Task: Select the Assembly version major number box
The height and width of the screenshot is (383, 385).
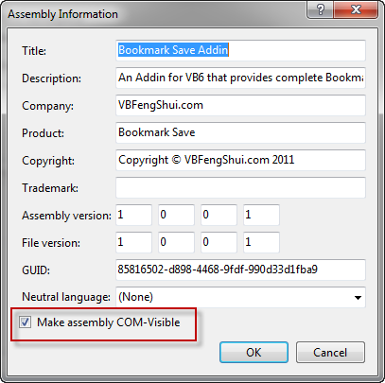Action: [x=133, y=215]
